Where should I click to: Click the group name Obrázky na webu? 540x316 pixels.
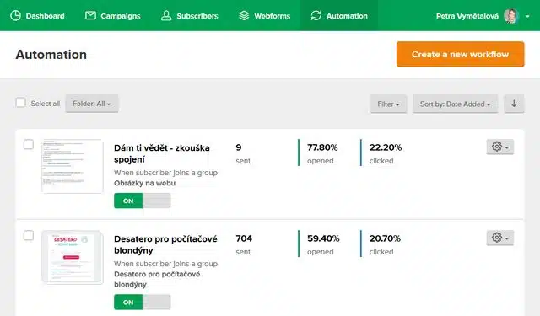tap(144, 183)
